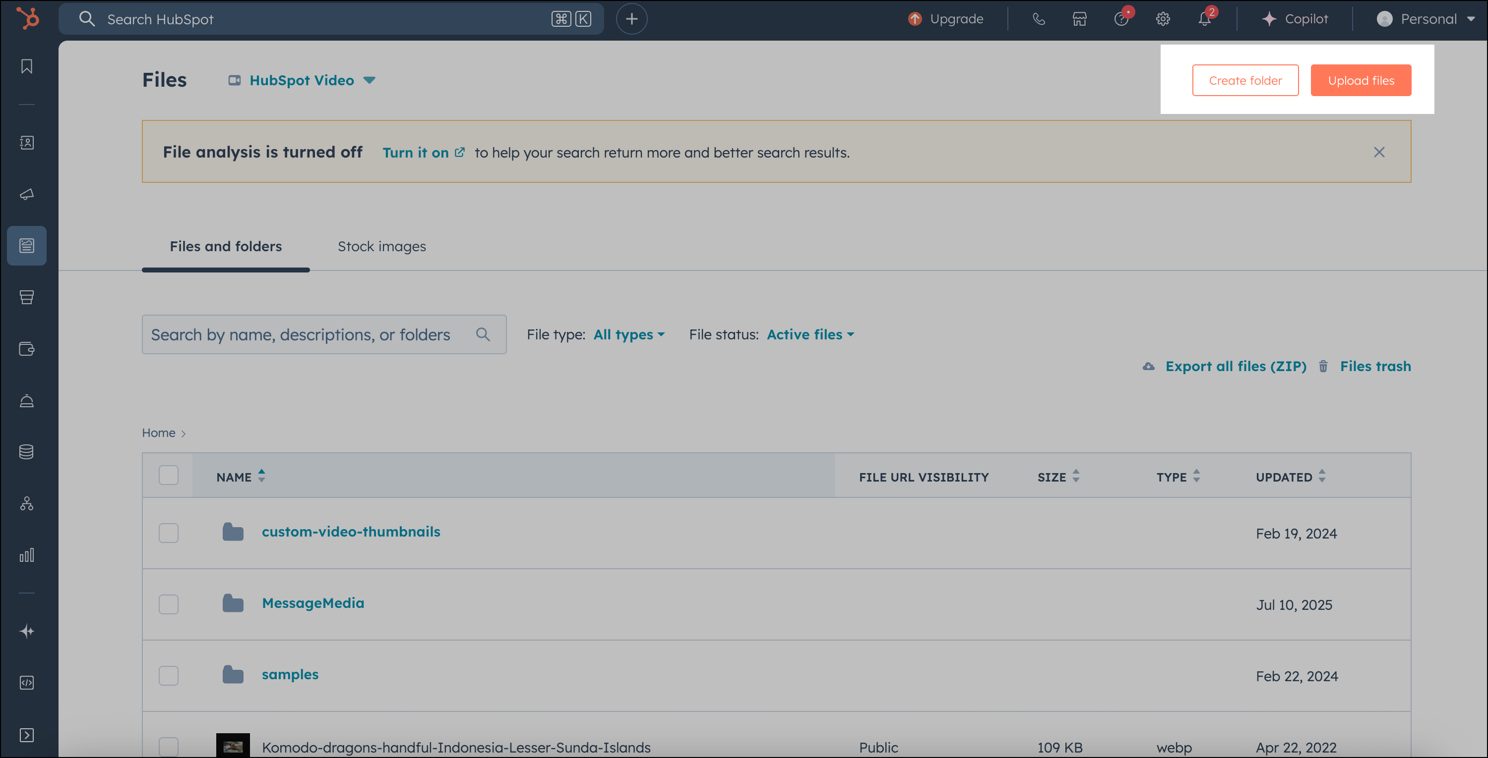The image size is (1488, 758).
Task: Open the Settings gear icon
Action: (x=1163, y=19)
